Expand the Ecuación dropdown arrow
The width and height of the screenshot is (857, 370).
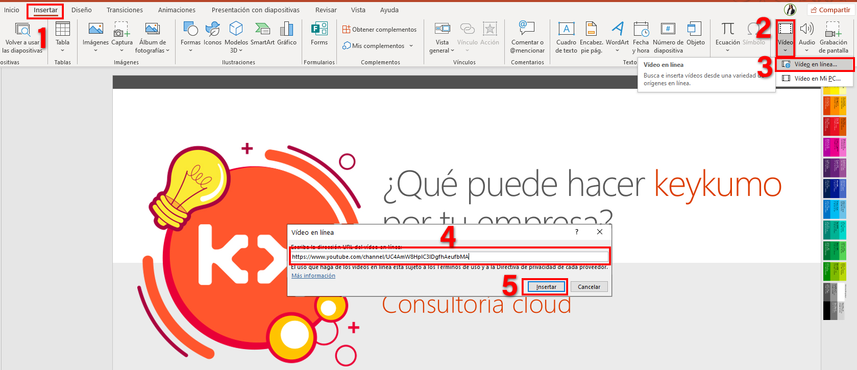point(727,51)
